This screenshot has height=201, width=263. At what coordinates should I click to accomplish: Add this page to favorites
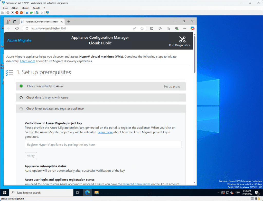(142, 28)
